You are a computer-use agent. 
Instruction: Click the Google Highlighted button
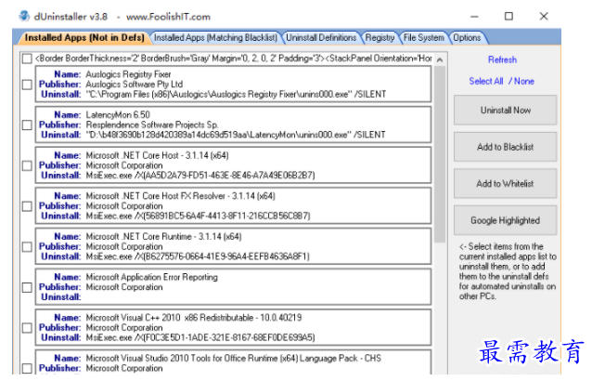(505, 220)
